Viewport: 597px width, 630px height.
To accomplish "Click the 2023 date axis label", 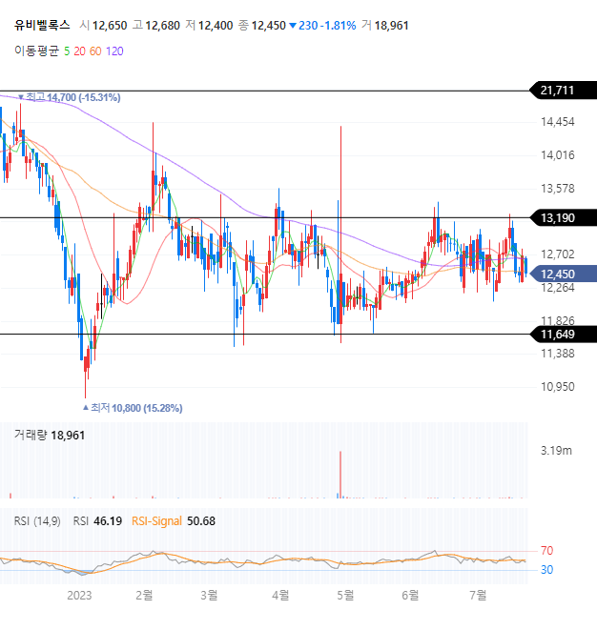I will (79, 596).
